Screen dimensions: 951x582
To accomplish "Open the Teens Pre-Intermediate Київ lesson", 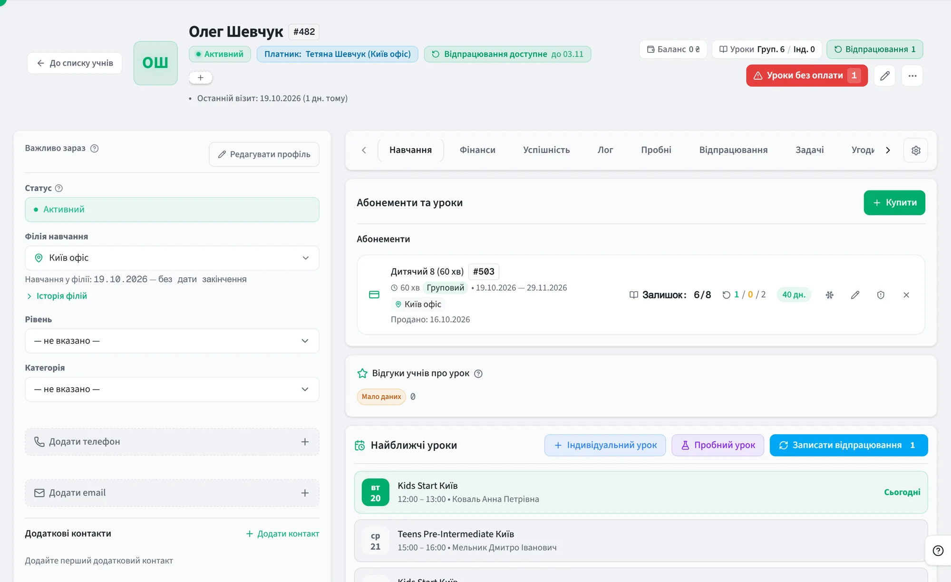I will click(640, 541).
